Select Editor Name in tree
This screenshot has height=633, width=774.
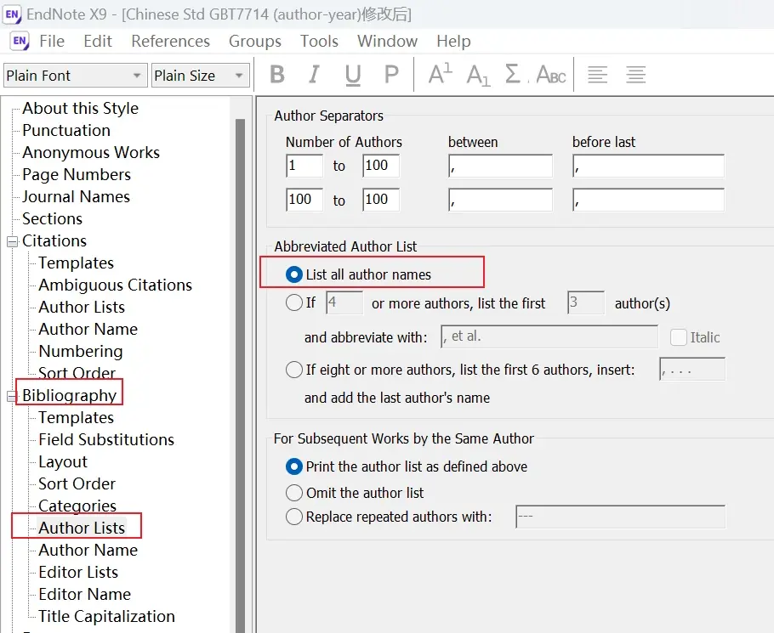(x=84, y=594)
